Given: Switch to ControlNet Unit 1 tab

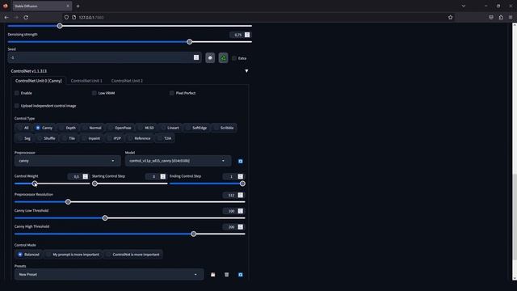Looking at the screenshot, I should click(x=86, y=81).
